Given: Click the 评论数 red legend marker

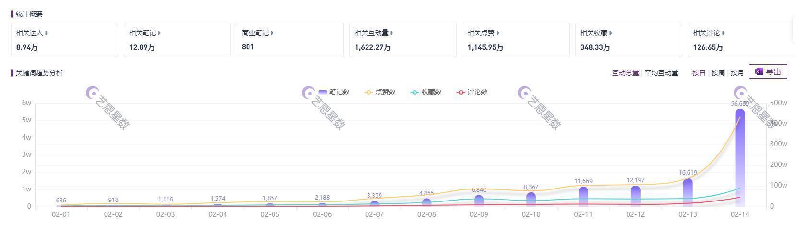Looking at the screenshot, I should (461, 92).
